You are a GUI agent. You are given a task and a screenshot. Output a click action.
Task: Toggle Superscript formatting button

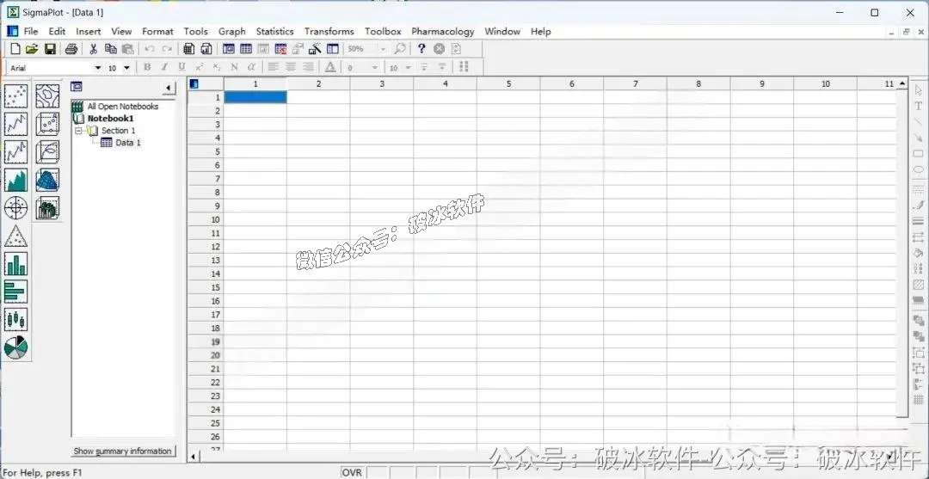(200, 67)
